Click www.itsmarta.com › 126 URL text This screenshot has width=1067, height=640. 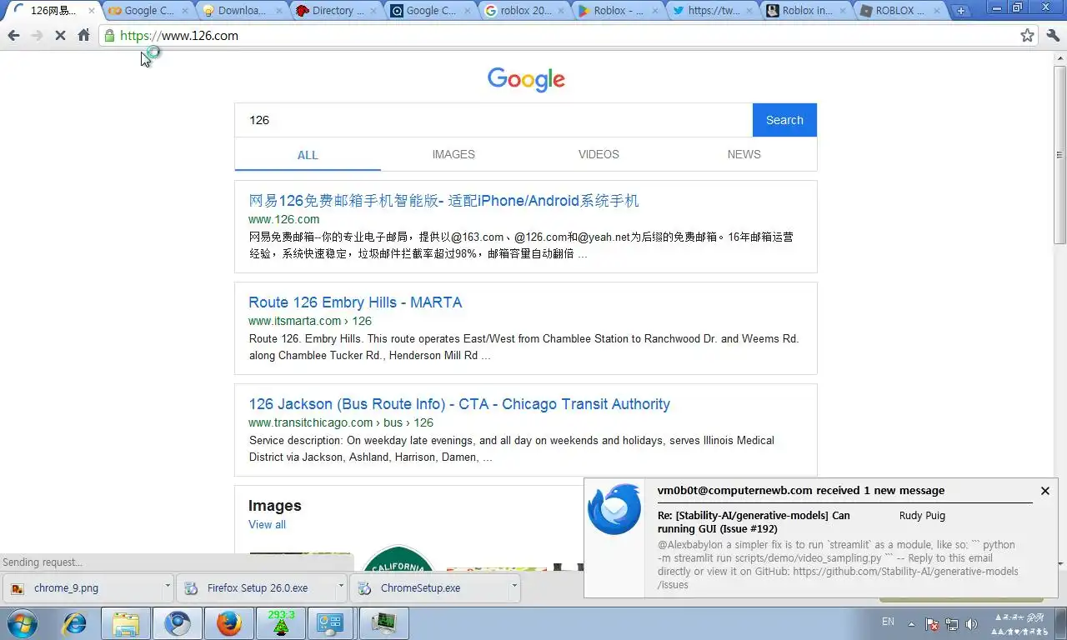click(x=310, y=321)
